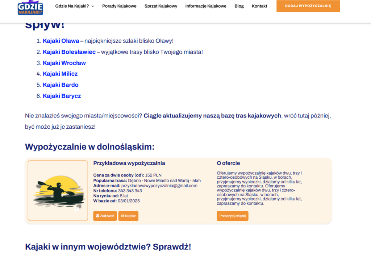Click the date 03/01/2025

tap(129, 201)
